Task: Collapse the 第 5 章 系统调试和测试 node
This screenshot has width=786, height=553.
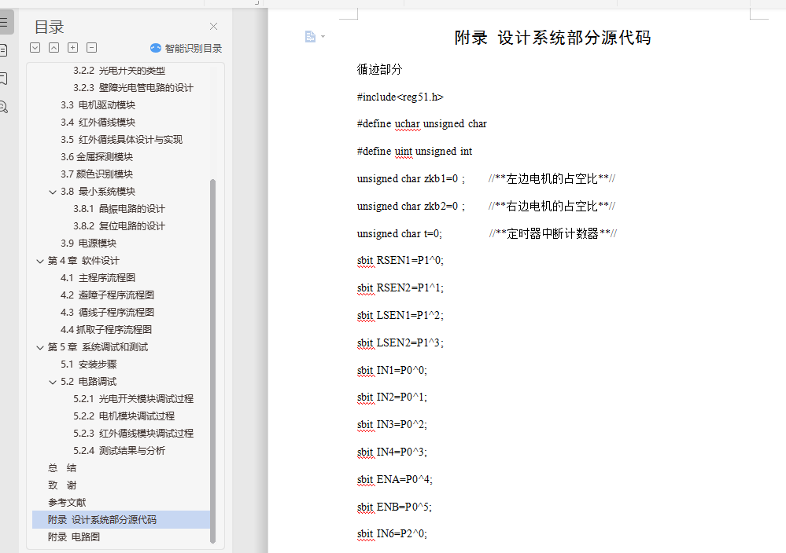Action: tap(40, 347)
